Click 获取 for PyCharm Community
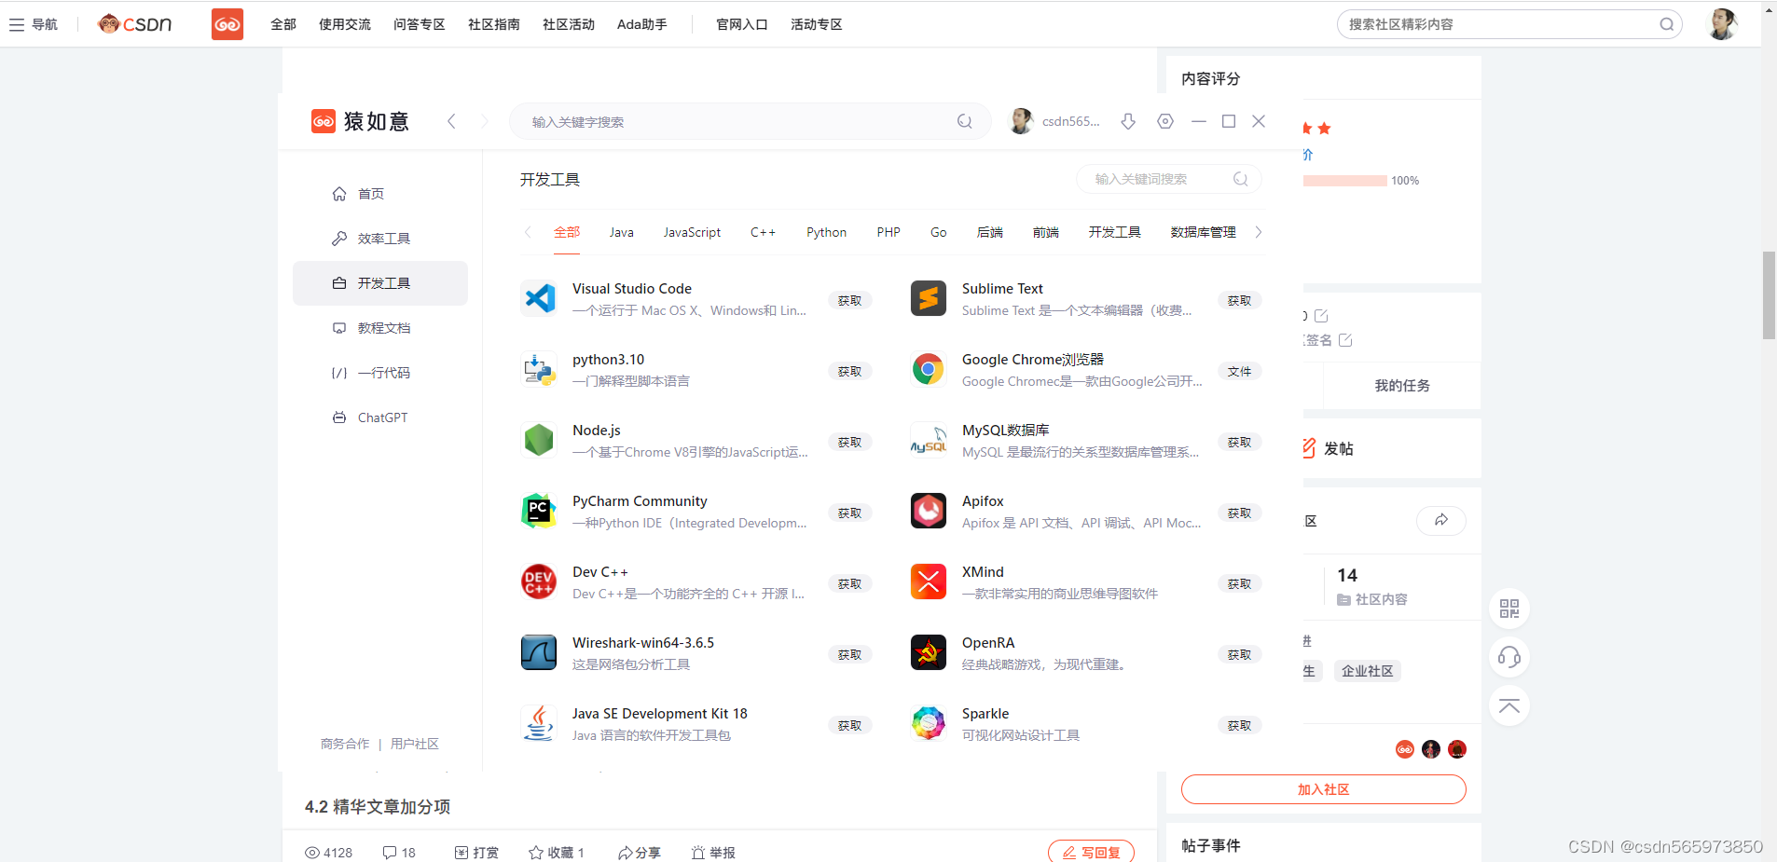This screenshot has height=862, width=1777. tap(849, 513)
